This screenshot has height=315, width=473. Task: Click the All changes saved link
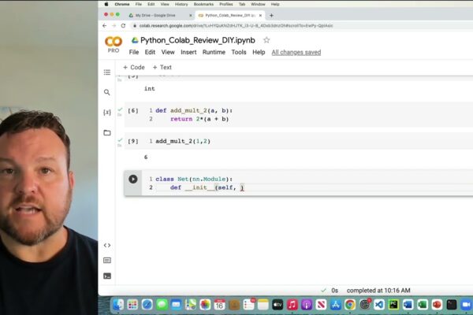(296, 52)
